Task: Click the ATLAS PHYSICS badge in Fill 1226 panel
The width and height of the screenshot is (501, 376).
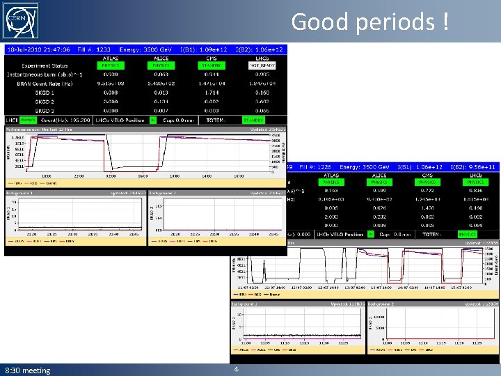Action: tap(331, 182)
